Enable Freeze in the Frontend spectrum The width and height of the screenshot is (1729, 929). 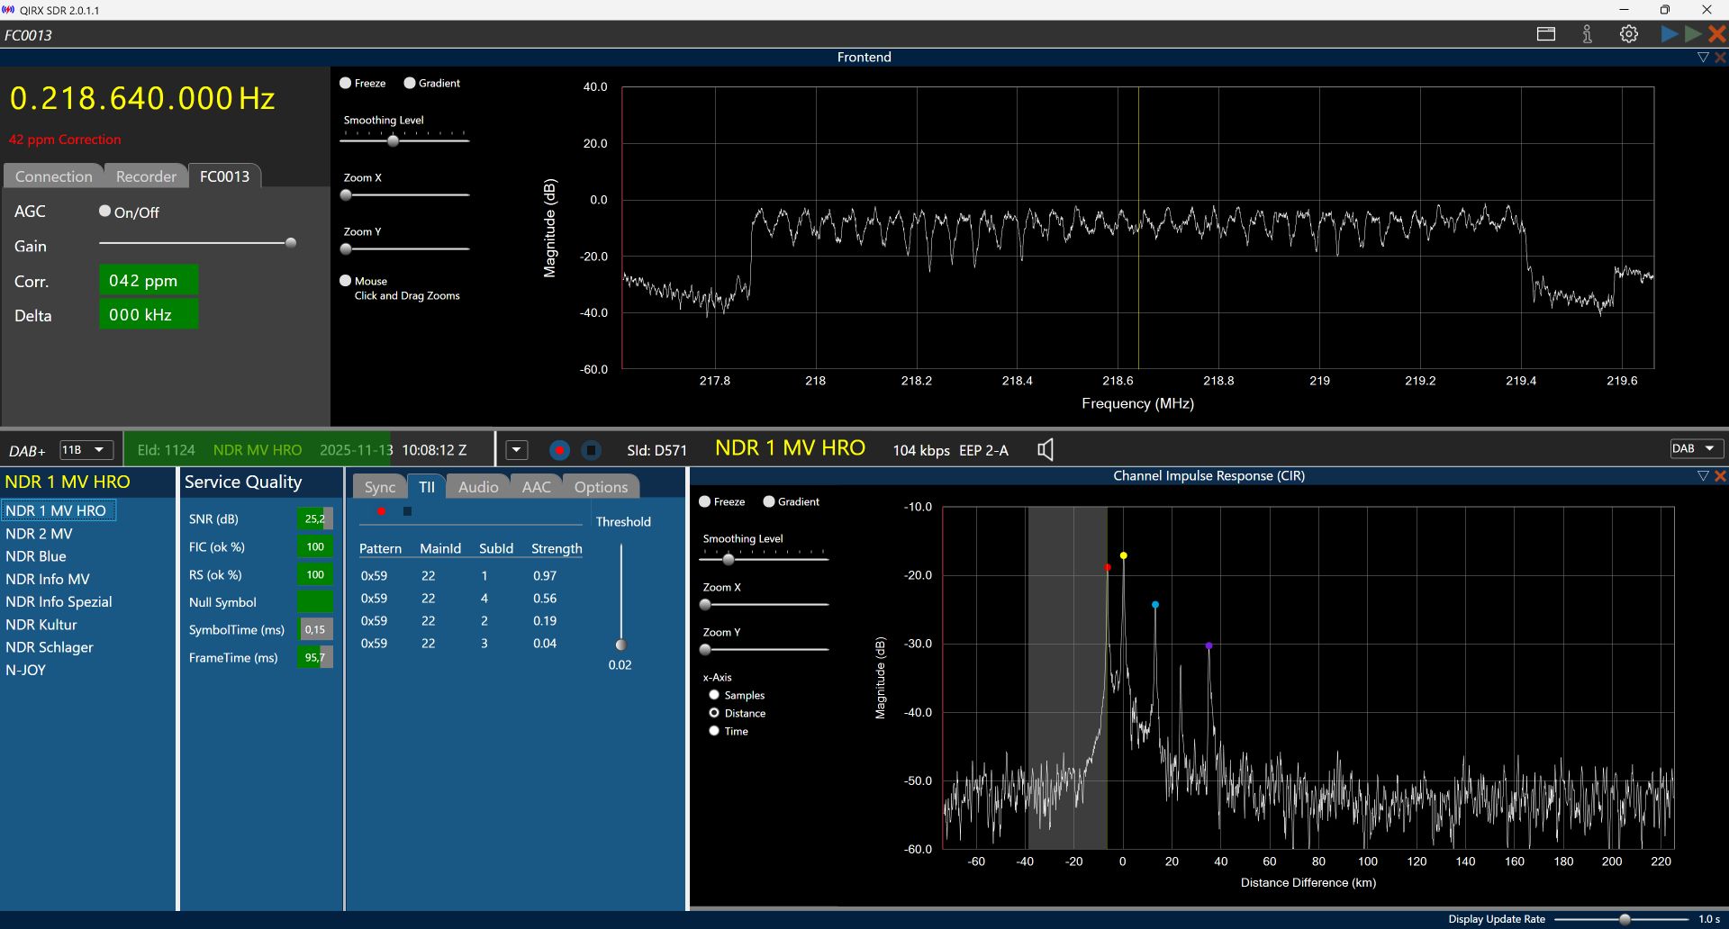[346, 83]
